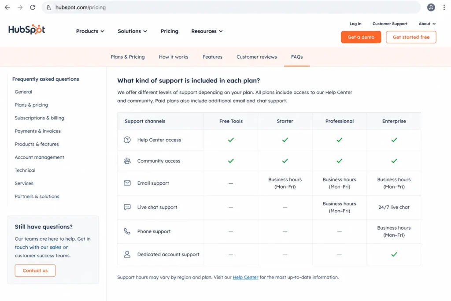Click the Get a demo button

tap(361, 37)
